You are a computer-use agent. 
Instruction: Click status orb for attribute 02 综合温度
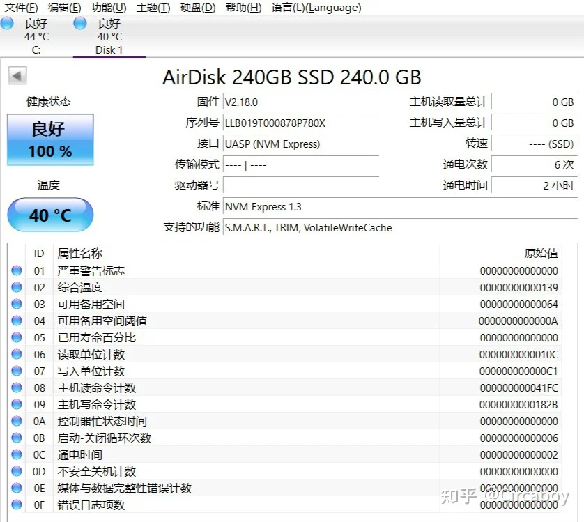click(x=17, y=287)
